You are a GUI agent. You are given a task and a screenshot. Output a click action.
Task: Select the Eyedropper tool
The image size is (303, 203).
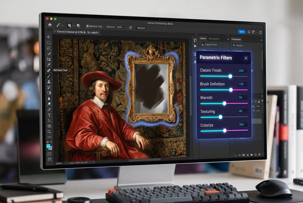[49, 65]
